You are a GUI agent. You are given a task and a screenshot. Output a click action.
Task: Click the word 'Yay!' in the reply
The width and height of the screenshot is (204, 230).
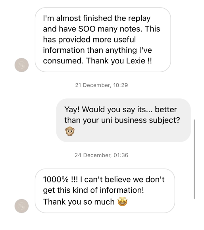pyautogui.click(x=72, y=109)
